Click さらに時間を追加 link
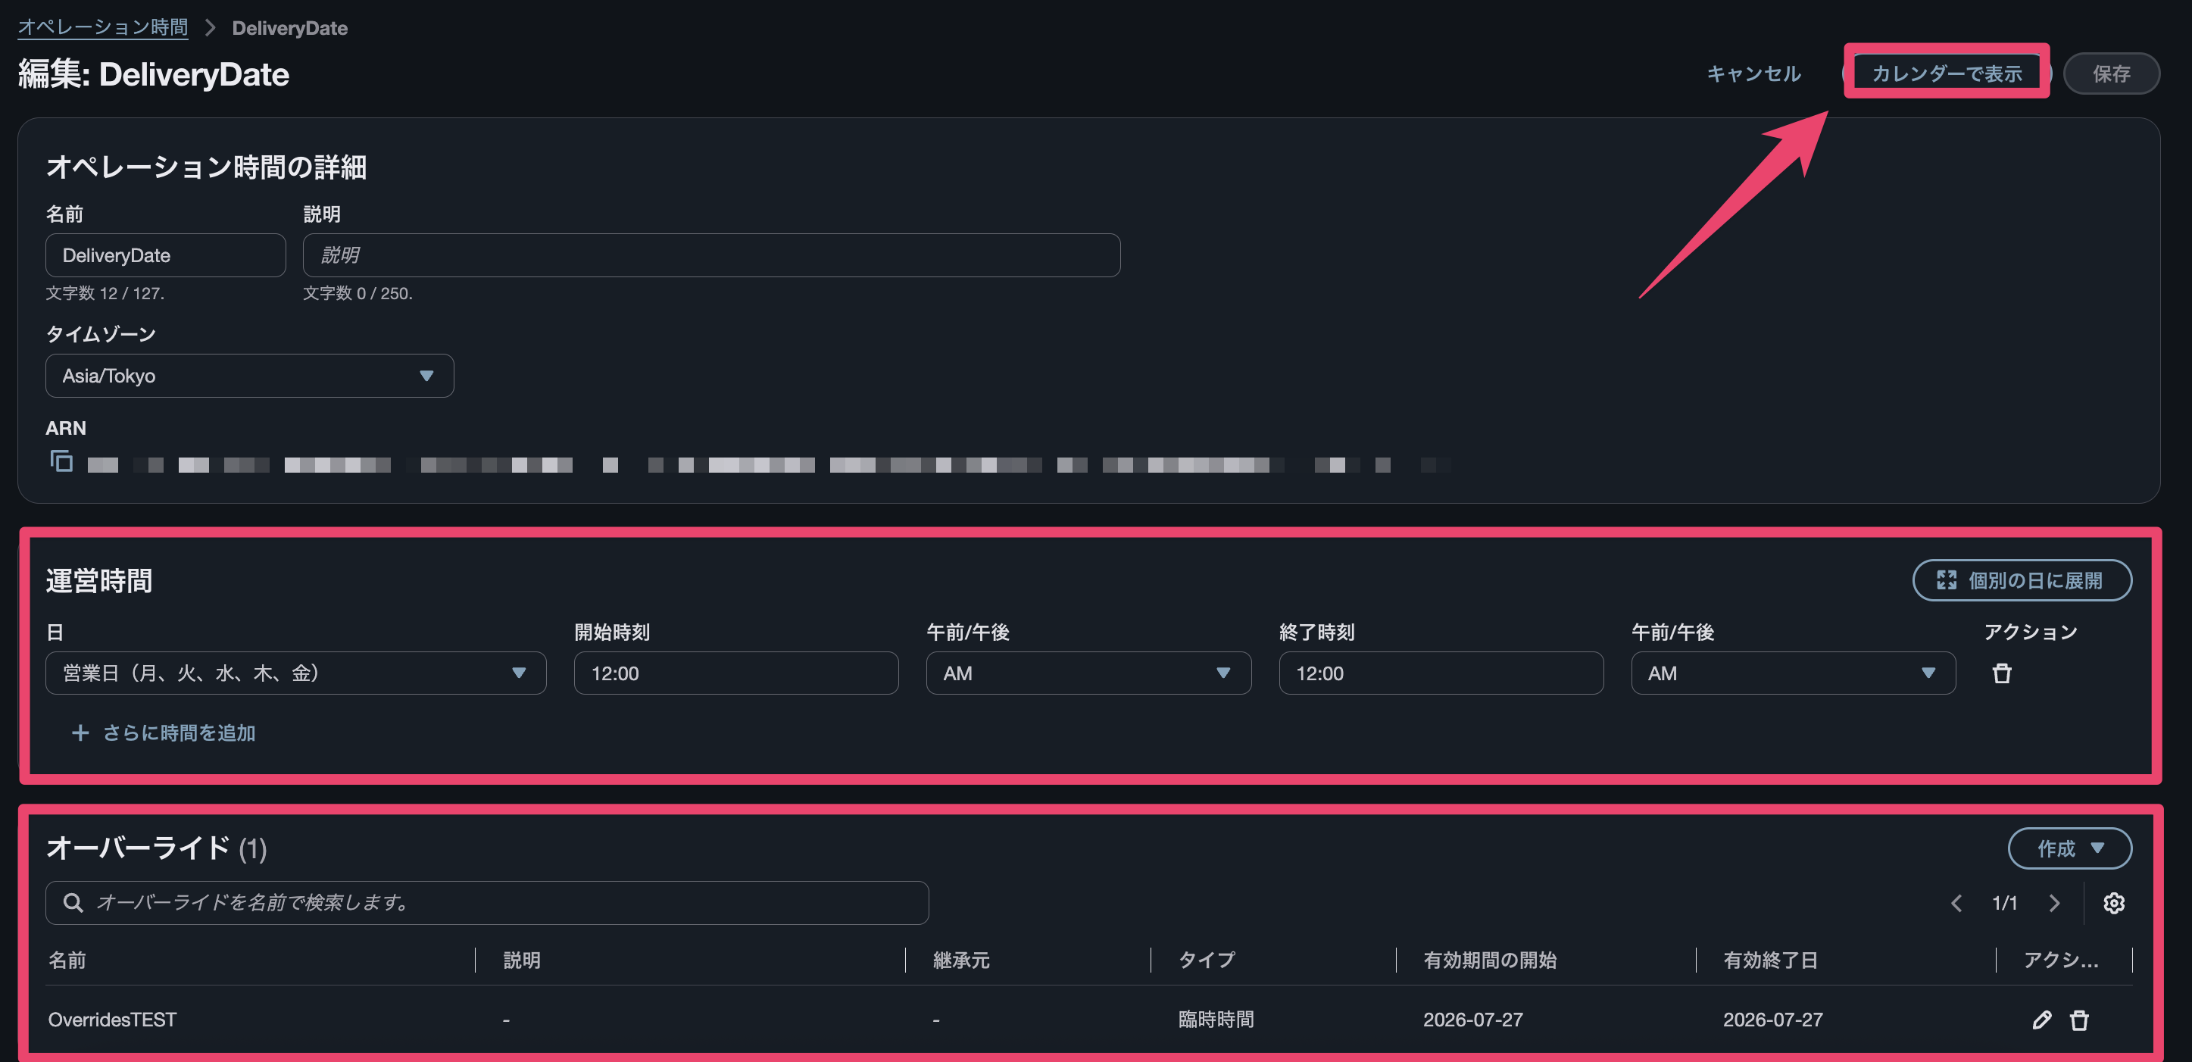2192x1062 pixels. [x=179, y=732]
